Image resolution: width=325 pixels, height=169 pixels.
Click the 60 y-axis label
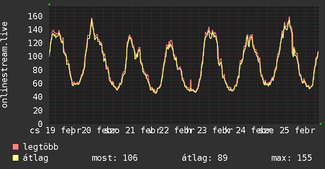click(38, 84)
